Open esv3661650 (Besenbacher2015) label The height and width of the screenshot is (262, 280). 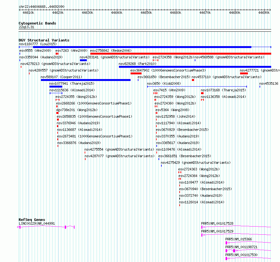pos(164,77)
